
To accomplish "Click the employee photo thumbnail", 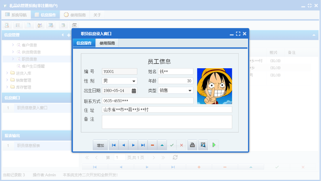I will (214, 86).
